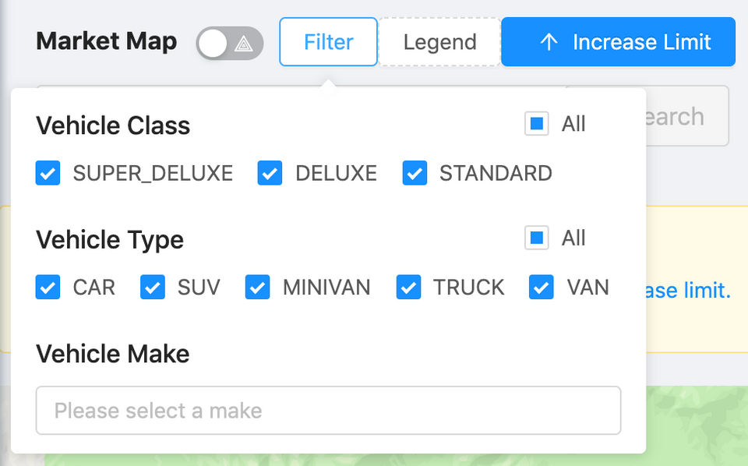Toggle the Vehicle Class All checkbox
Screen dimensions: 748x466
537,124
